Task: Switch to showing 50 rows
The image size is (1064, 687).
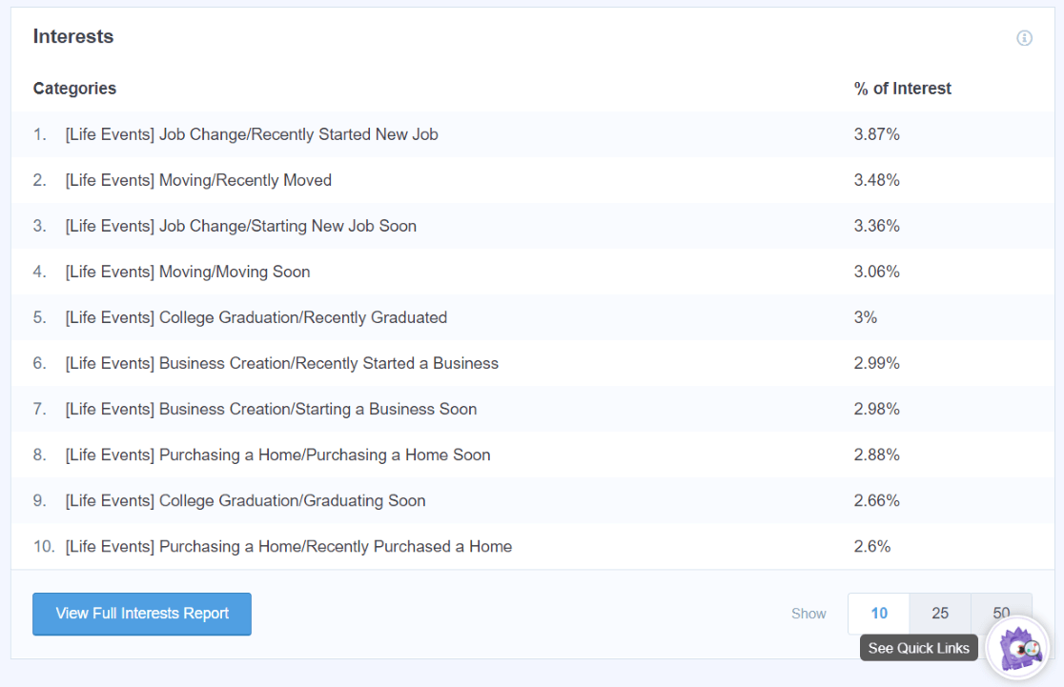Action: (x=1000, y=608)
